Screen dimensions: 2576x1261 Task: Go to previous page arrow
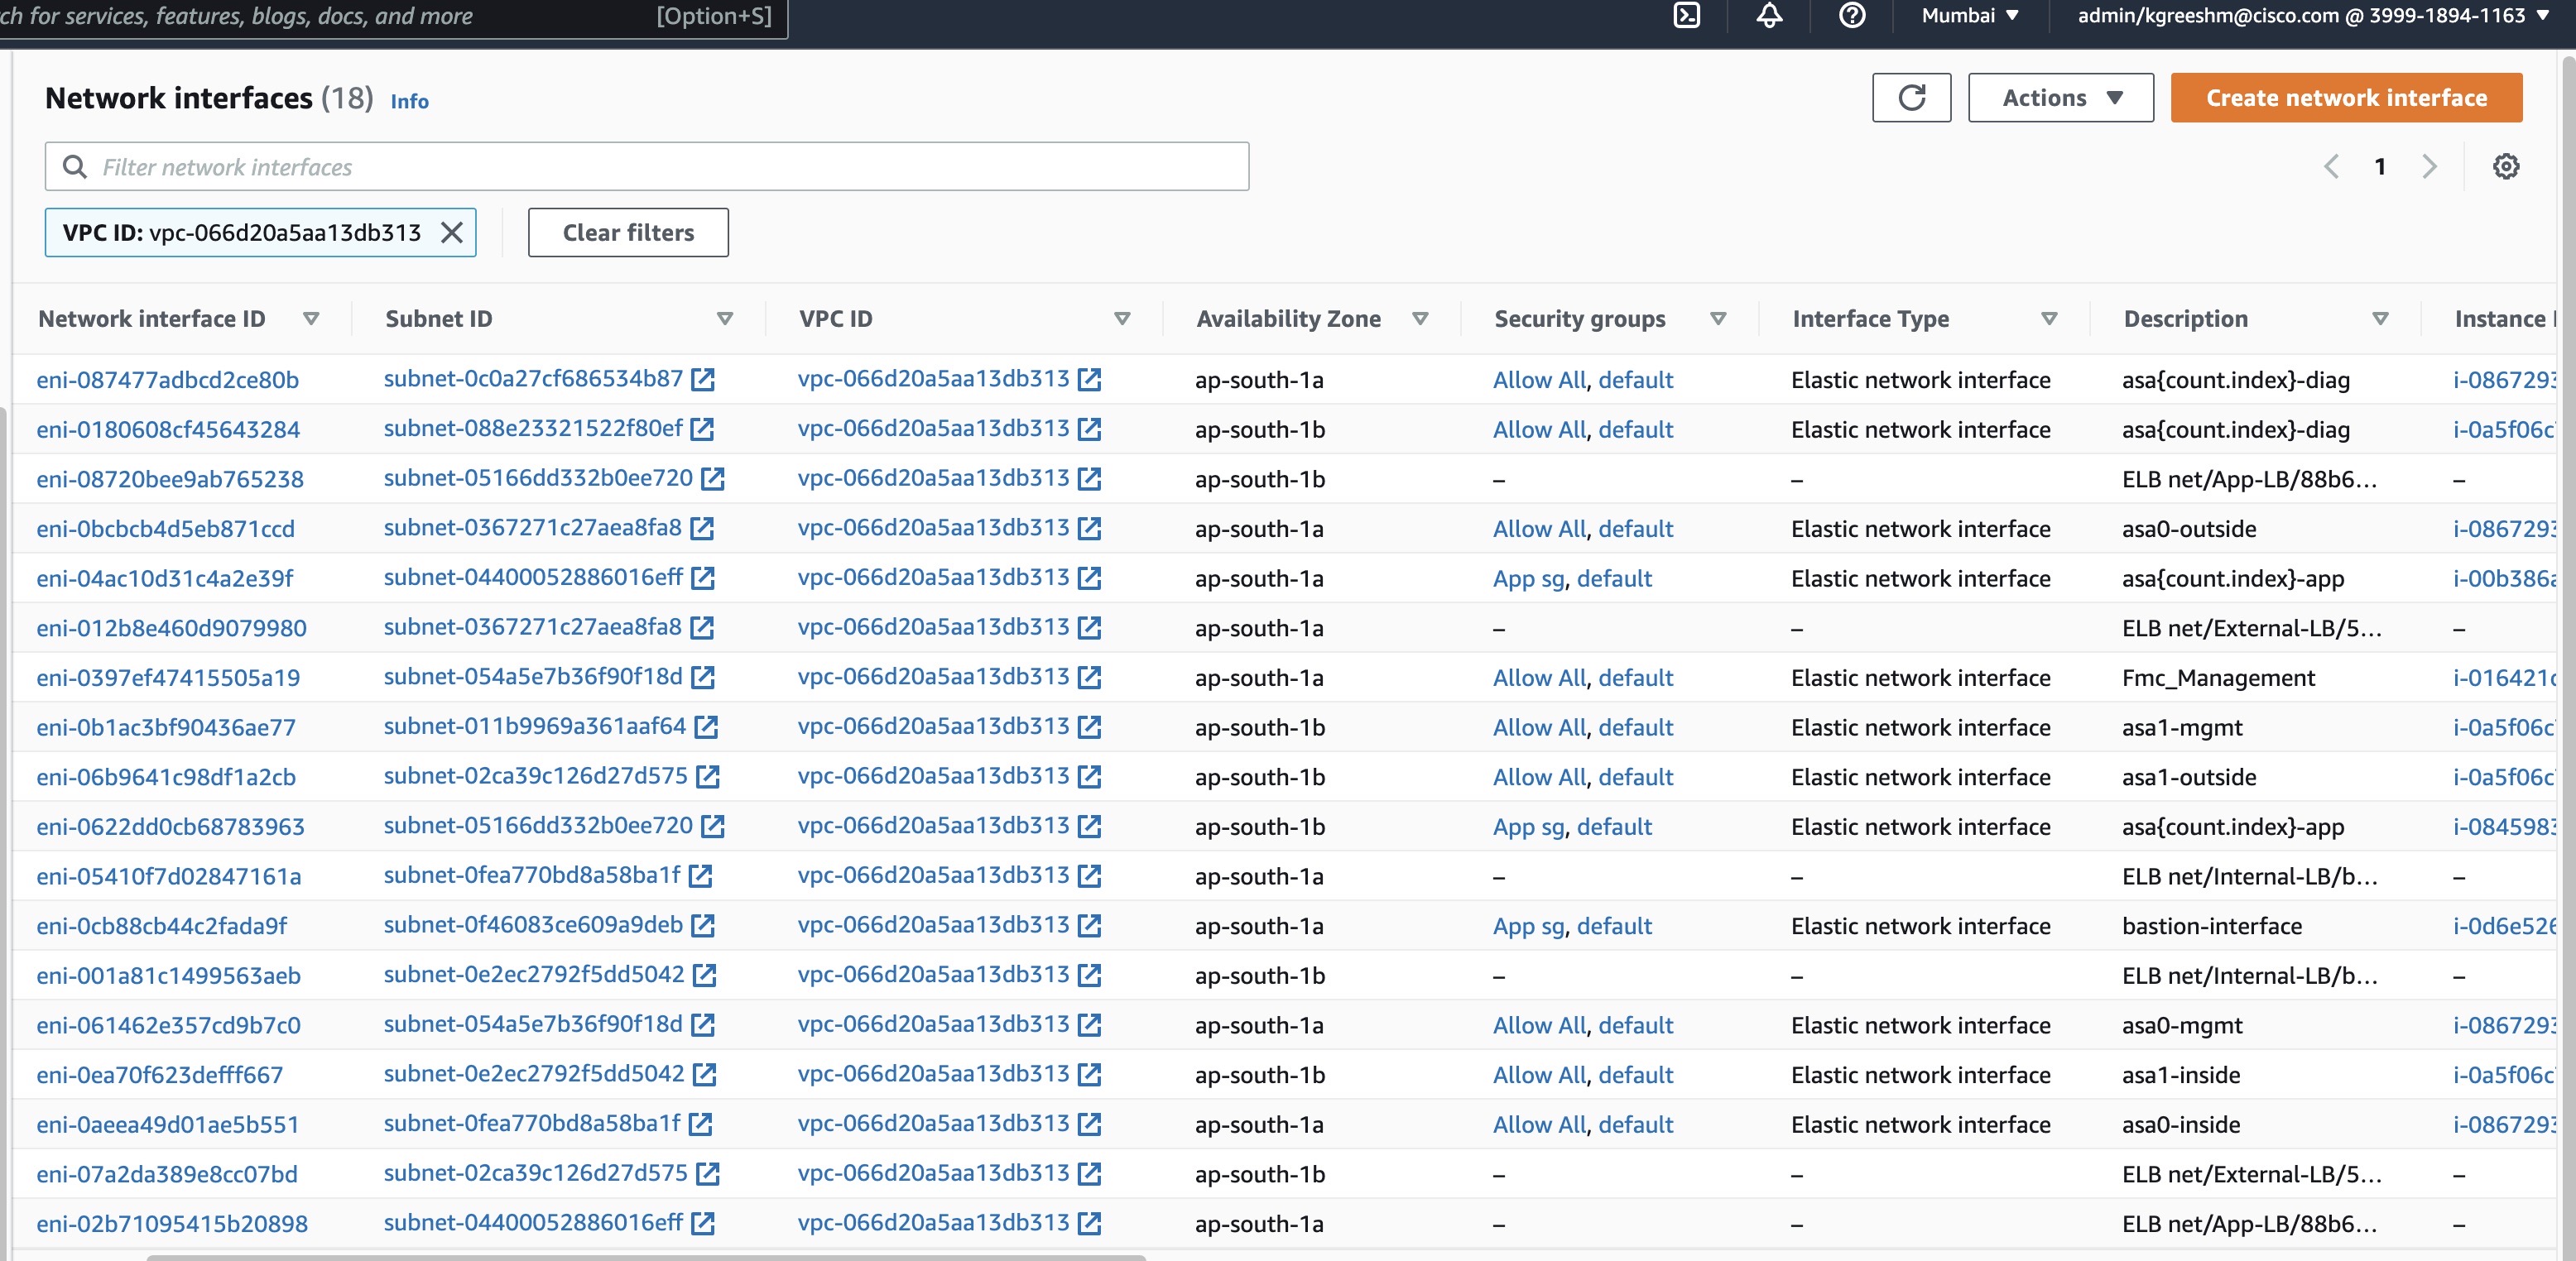tap(2331, 167)
